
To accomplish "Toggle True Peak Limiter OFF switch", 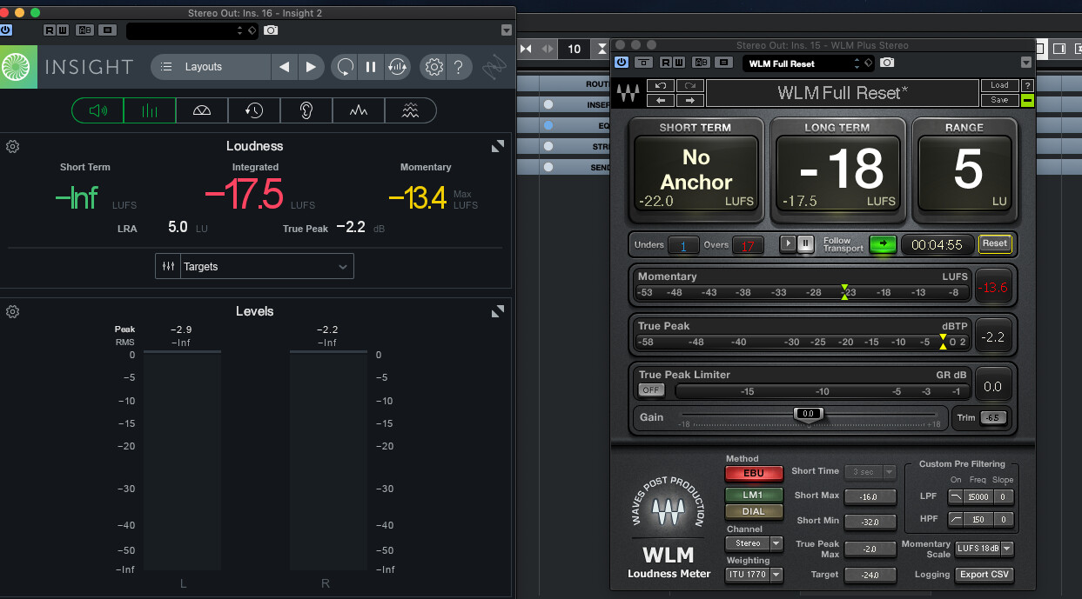I will pyautogui.click(x=650, y=390).
